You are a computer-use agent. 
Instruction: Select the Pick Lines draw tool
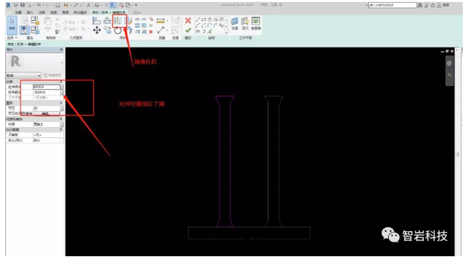point(210,31)
